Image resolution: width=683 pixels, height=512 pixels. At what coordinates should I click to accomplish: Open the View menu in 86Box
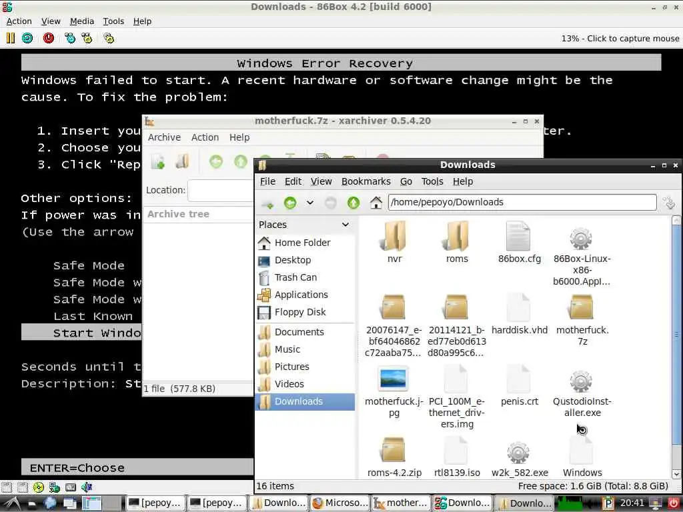[x=51, y=21]
